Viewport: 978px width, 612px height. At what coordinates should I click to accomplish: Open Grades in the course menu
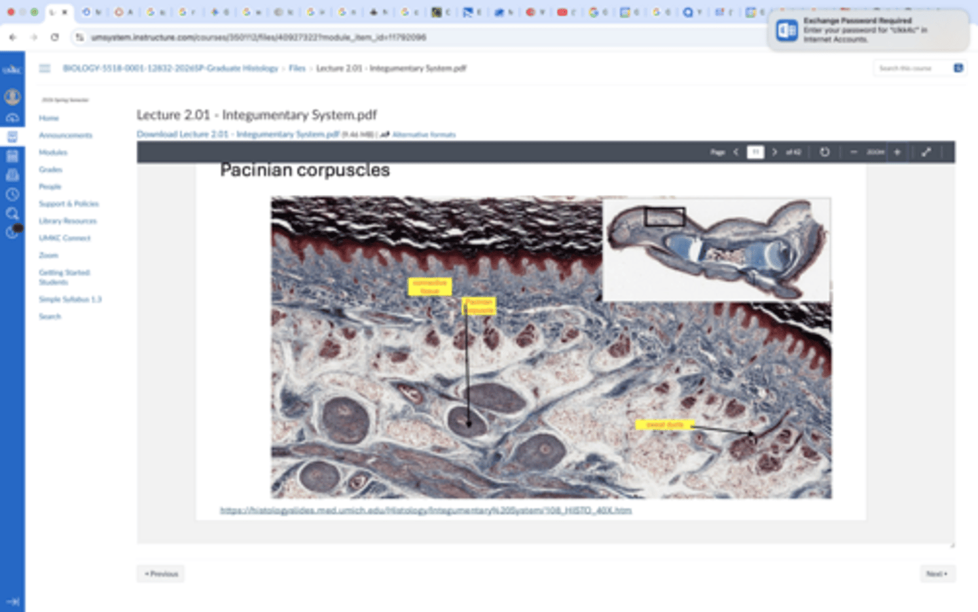point(50,169)
